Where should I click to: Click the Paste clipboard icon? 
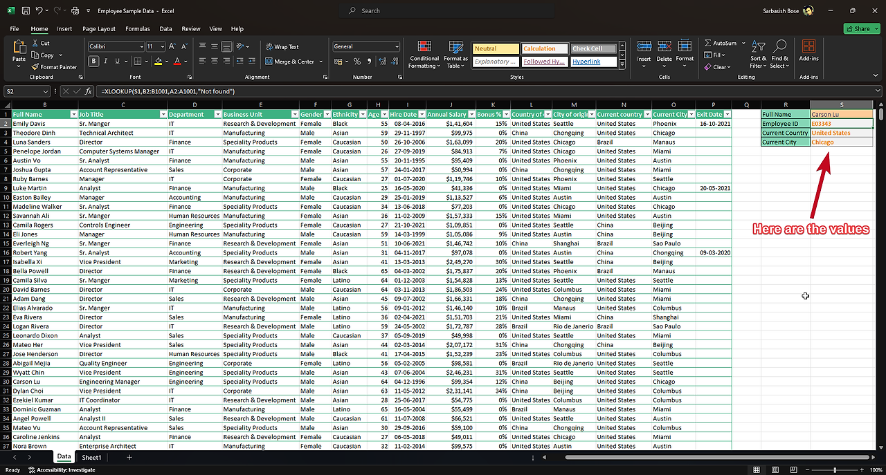tap(19, 47)
